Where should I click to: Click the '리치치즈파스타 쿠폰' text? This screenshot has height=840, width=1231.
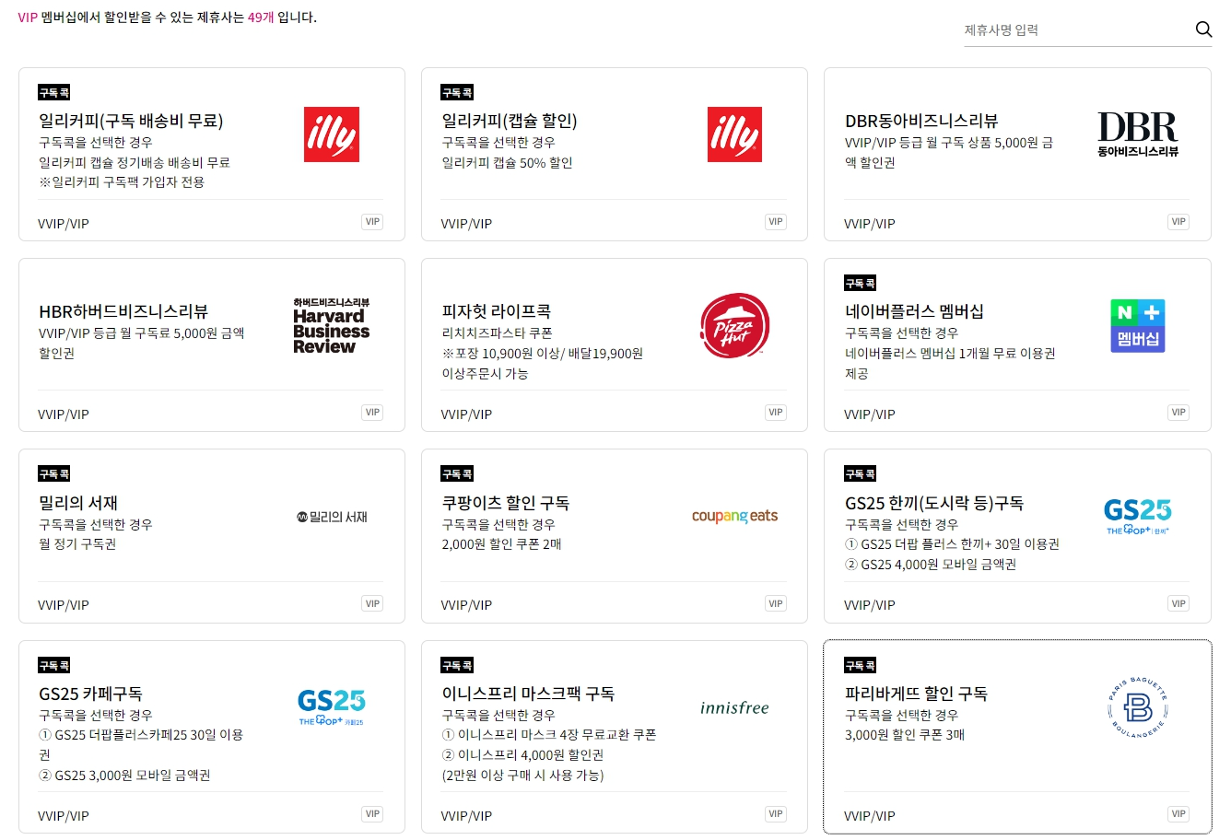pyautogui.click(x=498, y=333)
